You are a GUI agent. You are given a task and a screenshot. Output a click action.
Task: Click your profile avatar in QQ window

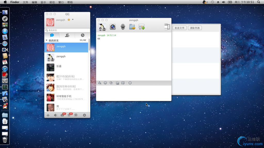50,22
